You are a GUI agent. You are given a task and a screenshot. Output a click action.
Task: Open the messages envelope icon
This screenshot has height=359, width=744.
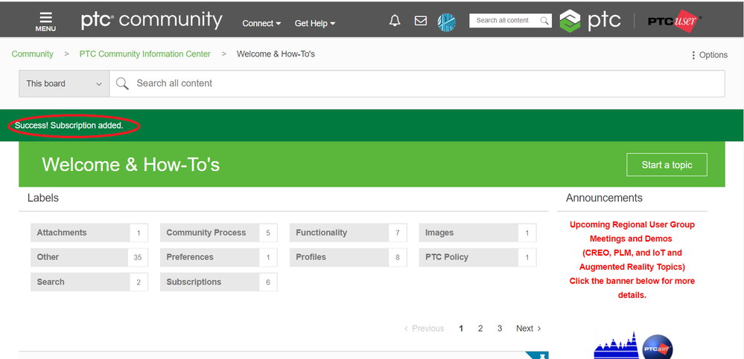420,20
